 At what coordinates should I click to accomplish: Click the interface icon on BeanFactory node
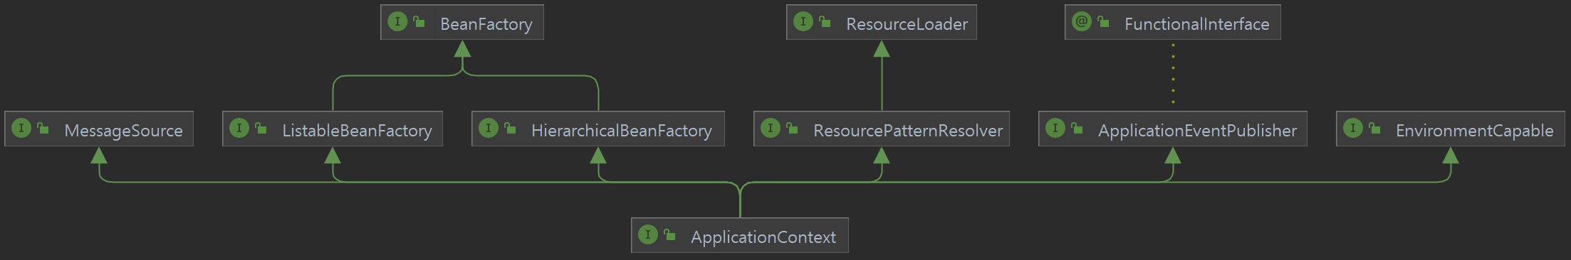point(397,22)
